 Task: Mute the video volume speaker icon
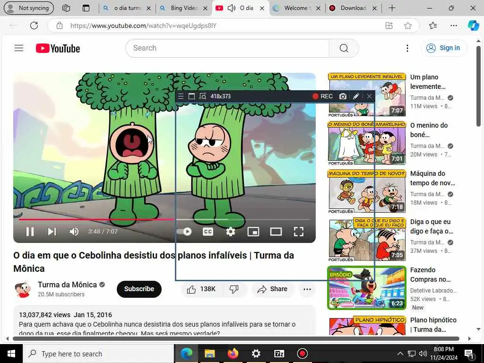tap(74, 232)
